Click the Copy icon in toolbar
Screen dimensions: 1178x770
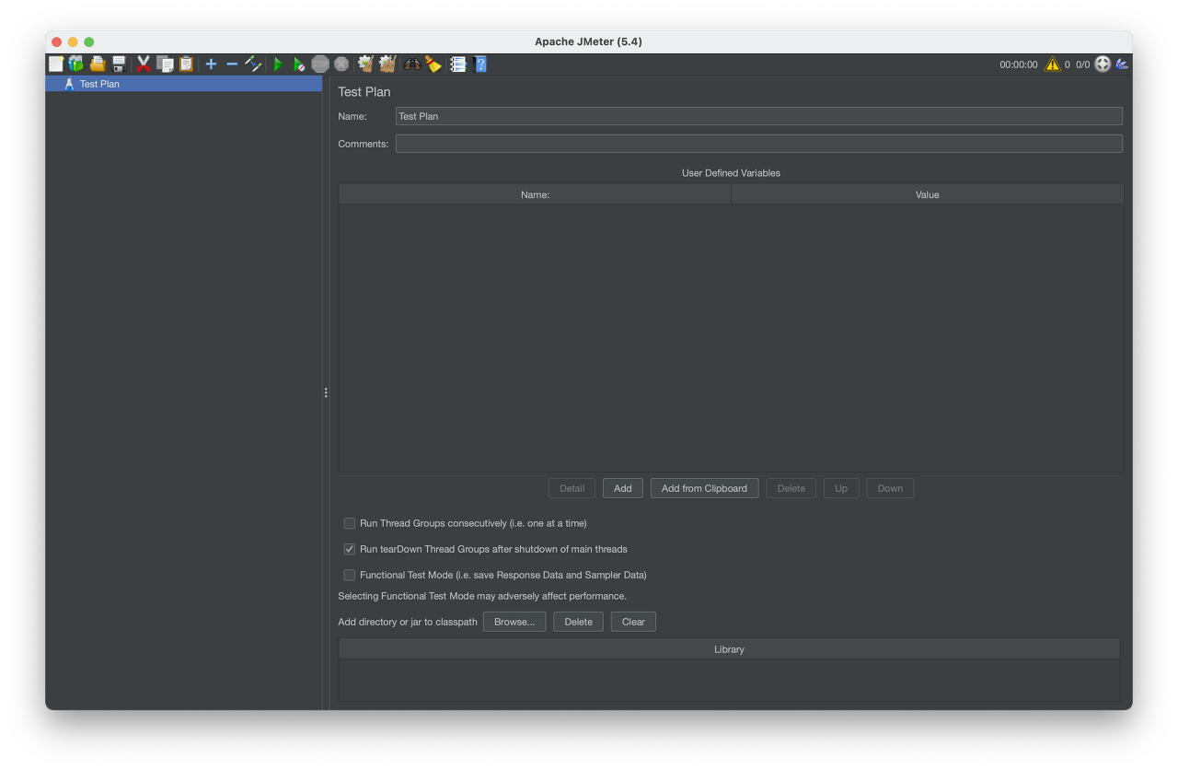165,64
